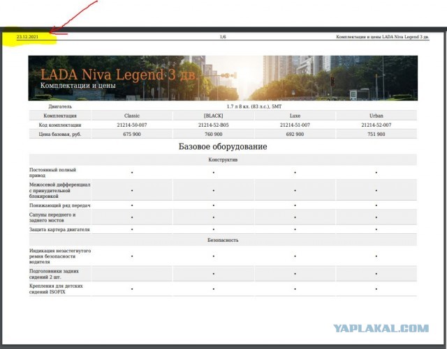
Task: Click the Classic price 675 900
Action: 132,134
